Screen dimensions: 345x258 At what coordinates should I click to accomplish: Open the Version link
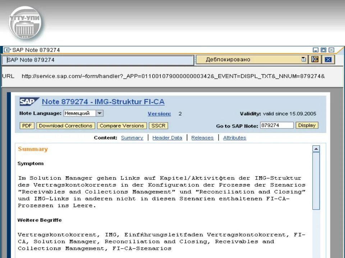pyautogui.click(x=159, y=114)
